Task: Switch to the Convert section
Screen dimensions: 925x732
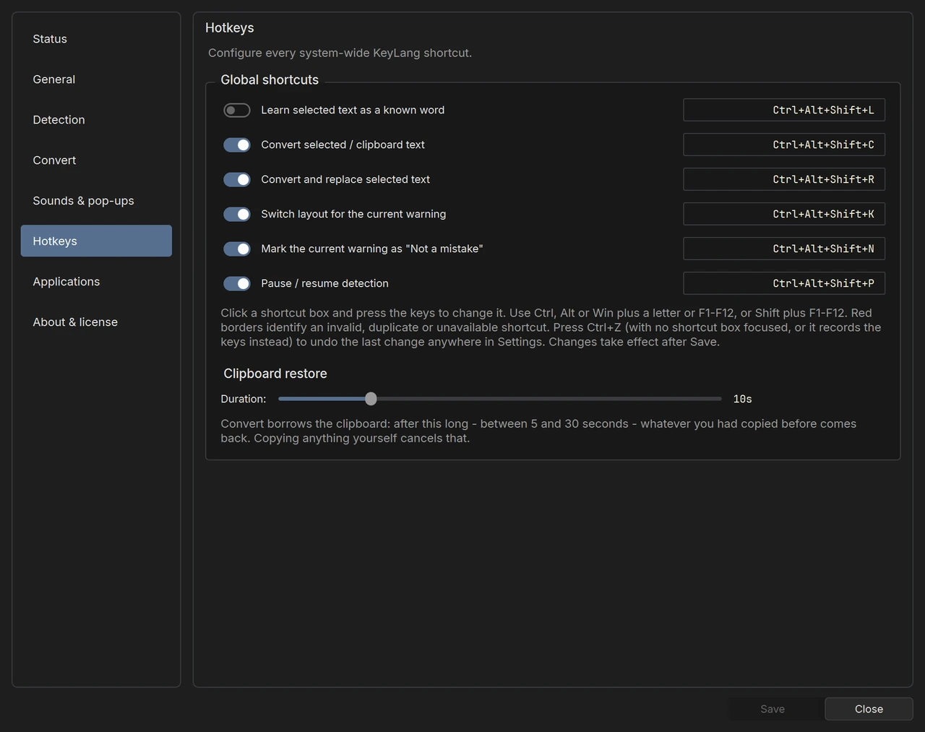Action: (96, 160)
